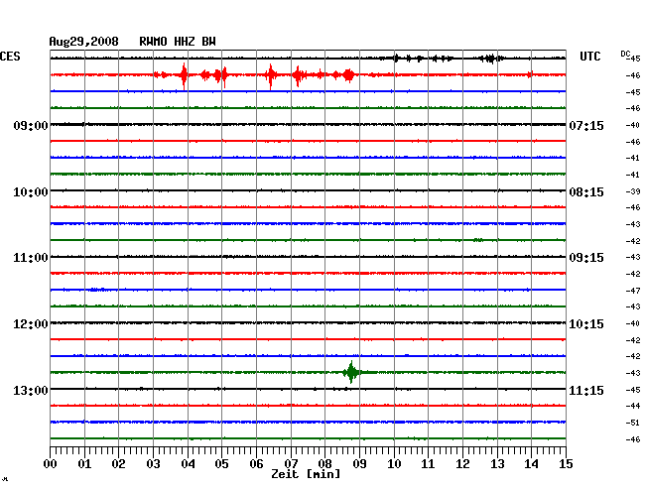Click the UTC column header
The width and height of the screenshot is (645, 490).
(x=589, y=57)
